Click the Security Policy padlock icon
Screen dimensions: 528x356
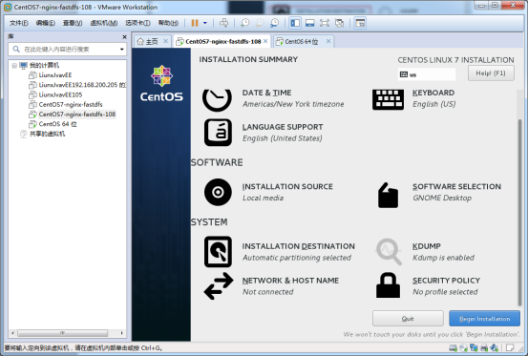click(x=388, y=285)
